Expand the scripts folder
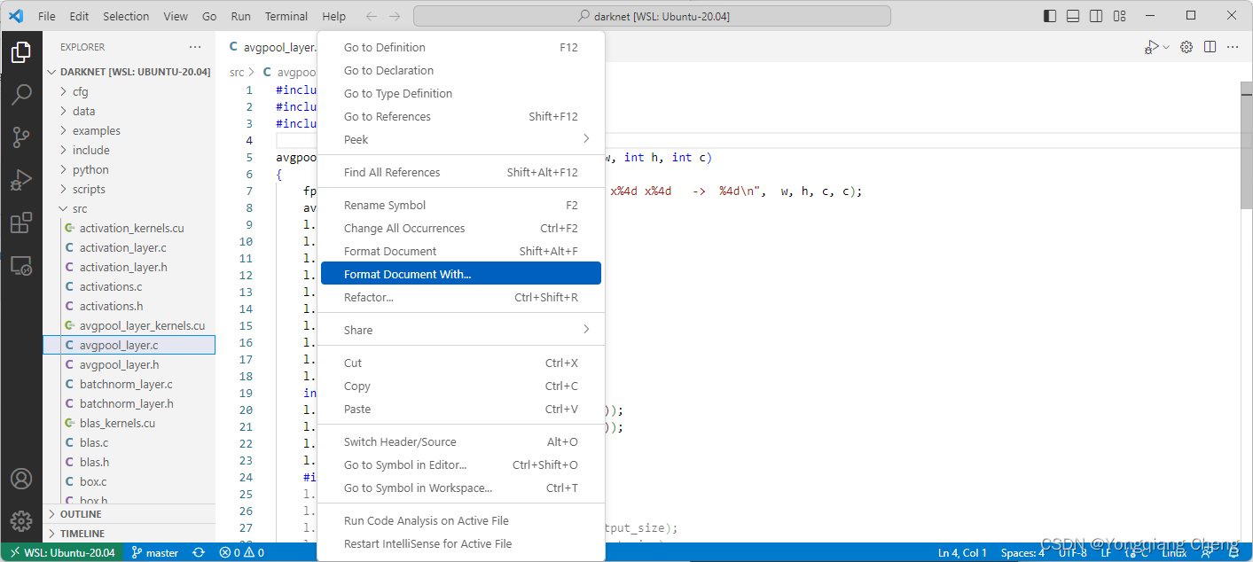This screenshot has width=1253, height=562. (89, 189)
